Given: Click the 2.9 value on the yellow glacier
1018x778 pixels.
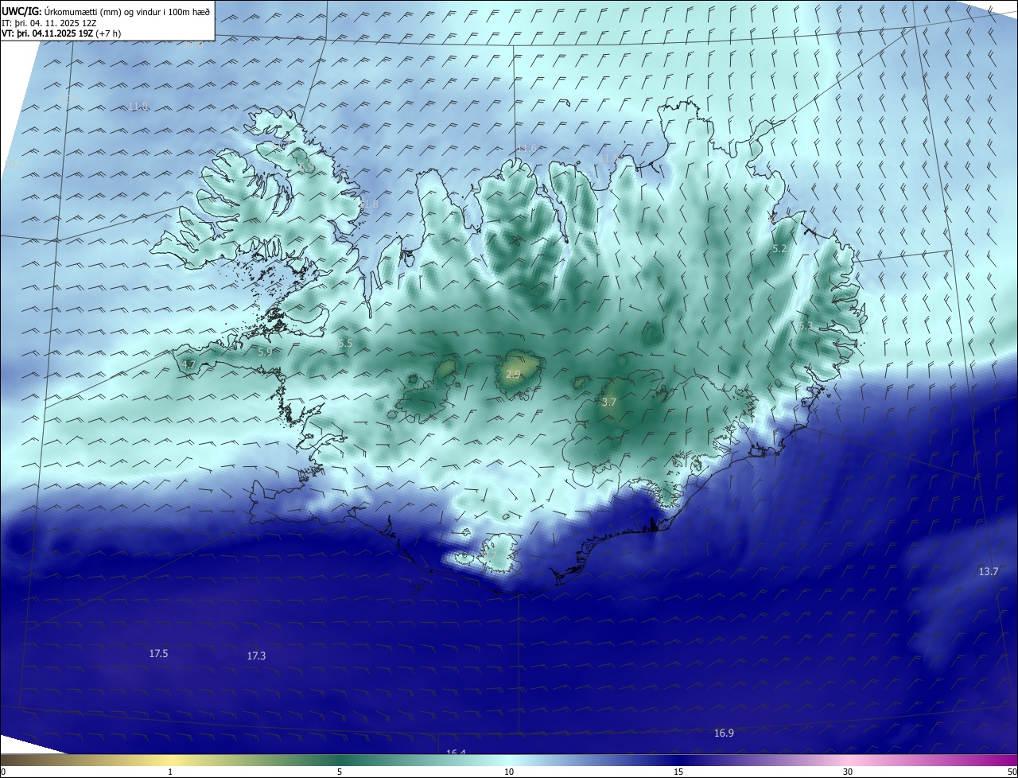Looking at the screenshot, I should click(513, 373).
